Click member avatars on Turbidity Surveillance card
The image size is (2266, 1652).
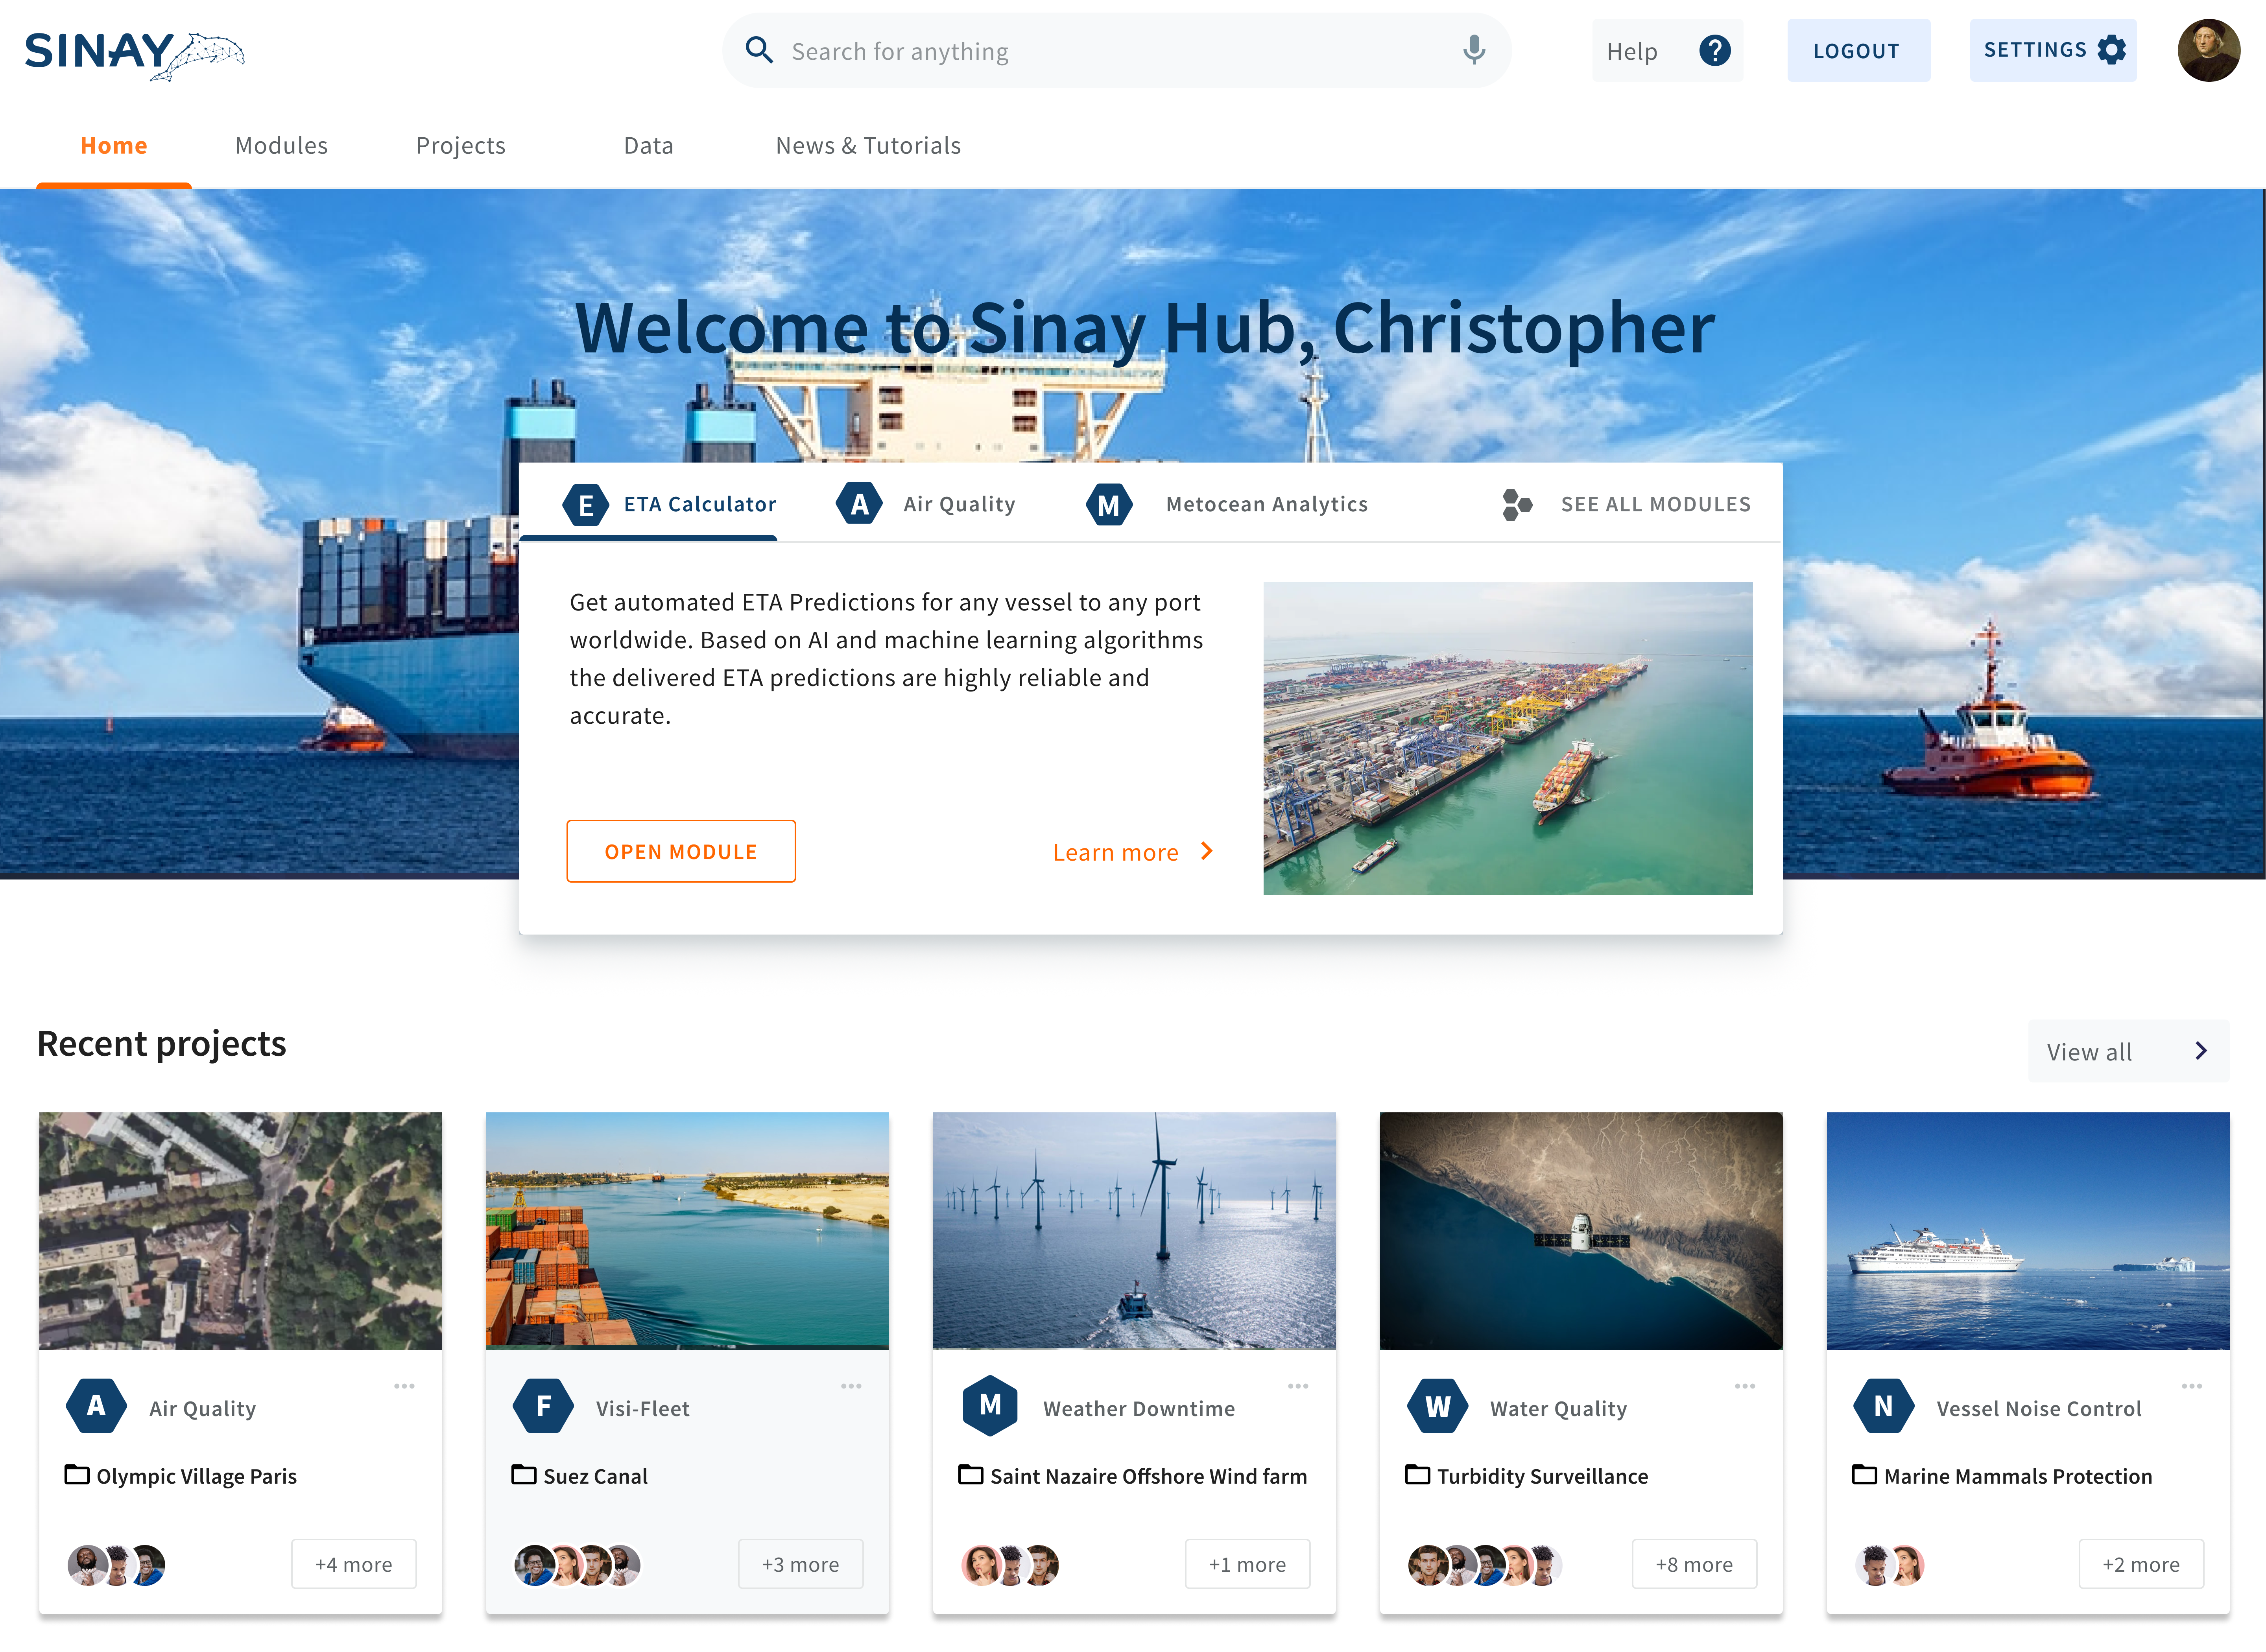coord(1485,1565)
